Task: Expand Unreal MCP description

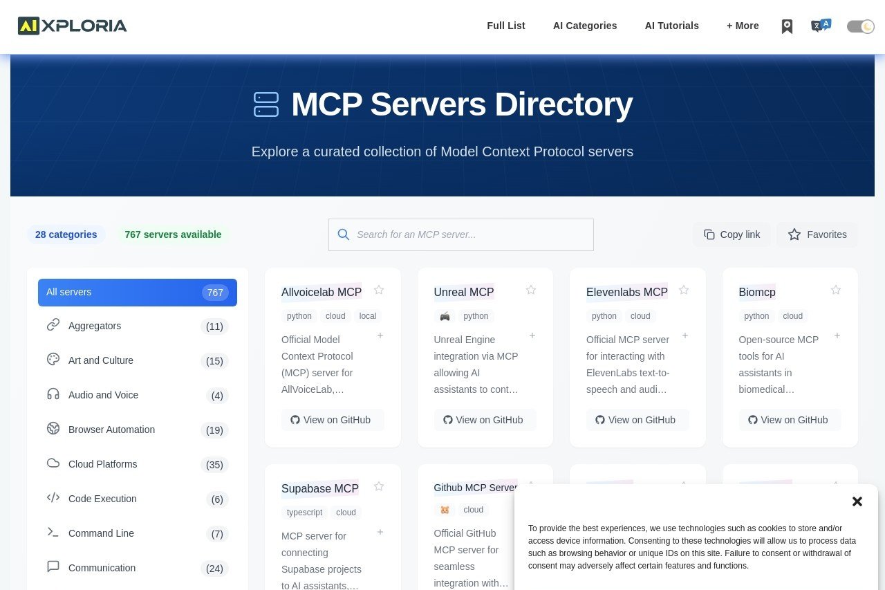Action: [x=532, y=335]
